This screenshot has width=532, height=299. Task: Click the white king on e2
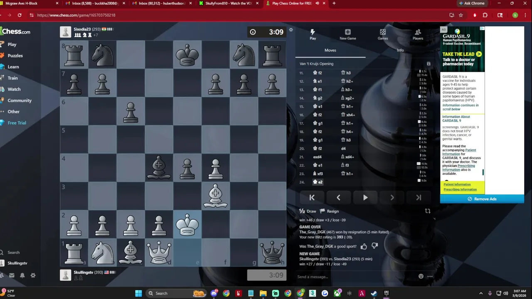click(187, 225)
